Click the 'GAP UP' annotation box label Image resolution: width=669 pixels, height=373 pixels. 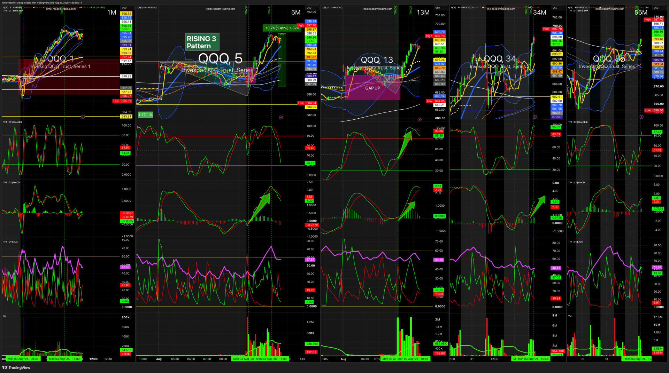click(x=372, y=88)
